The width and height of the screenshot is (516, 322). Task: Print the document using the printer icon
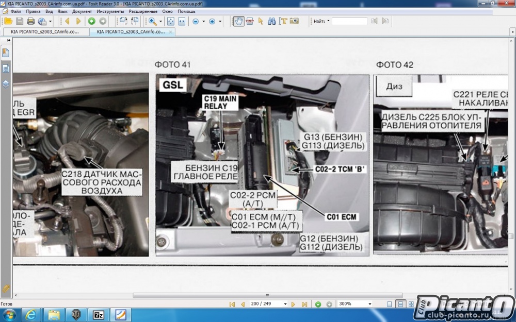pyautogui.click(x=30, y=21)
